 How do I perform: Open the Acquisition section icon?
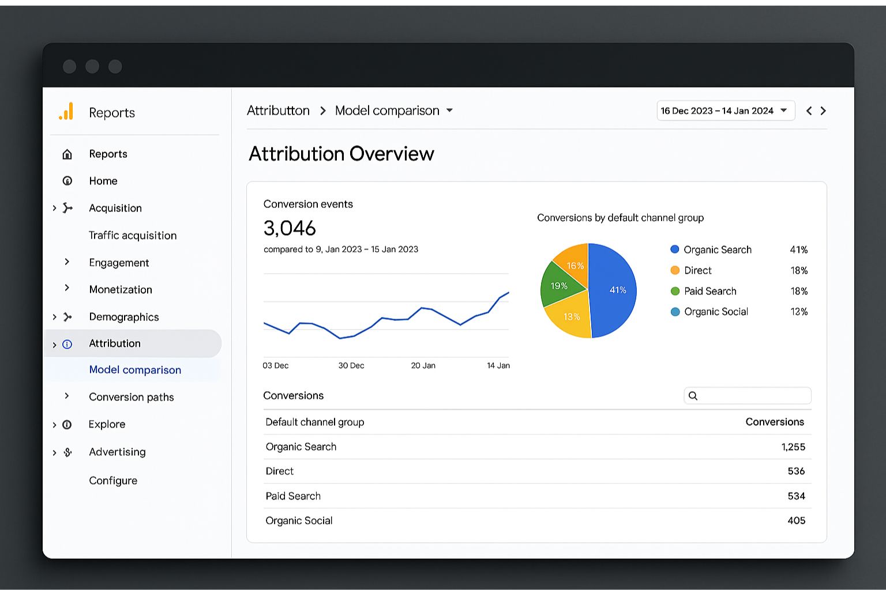coord(67,207)
